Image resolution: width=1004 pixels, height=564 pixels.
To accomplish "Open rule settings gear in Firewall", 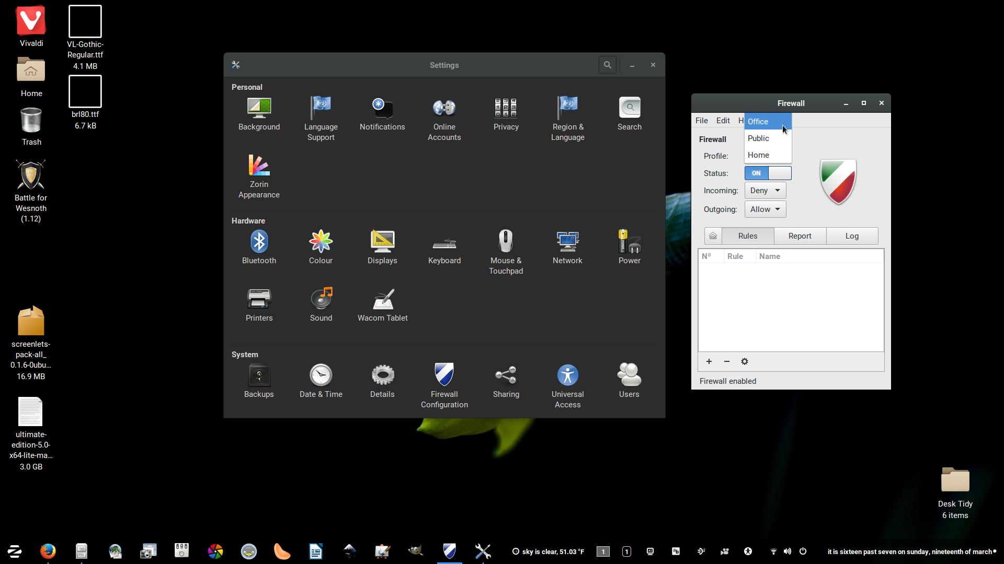I will tap(745, 361).
